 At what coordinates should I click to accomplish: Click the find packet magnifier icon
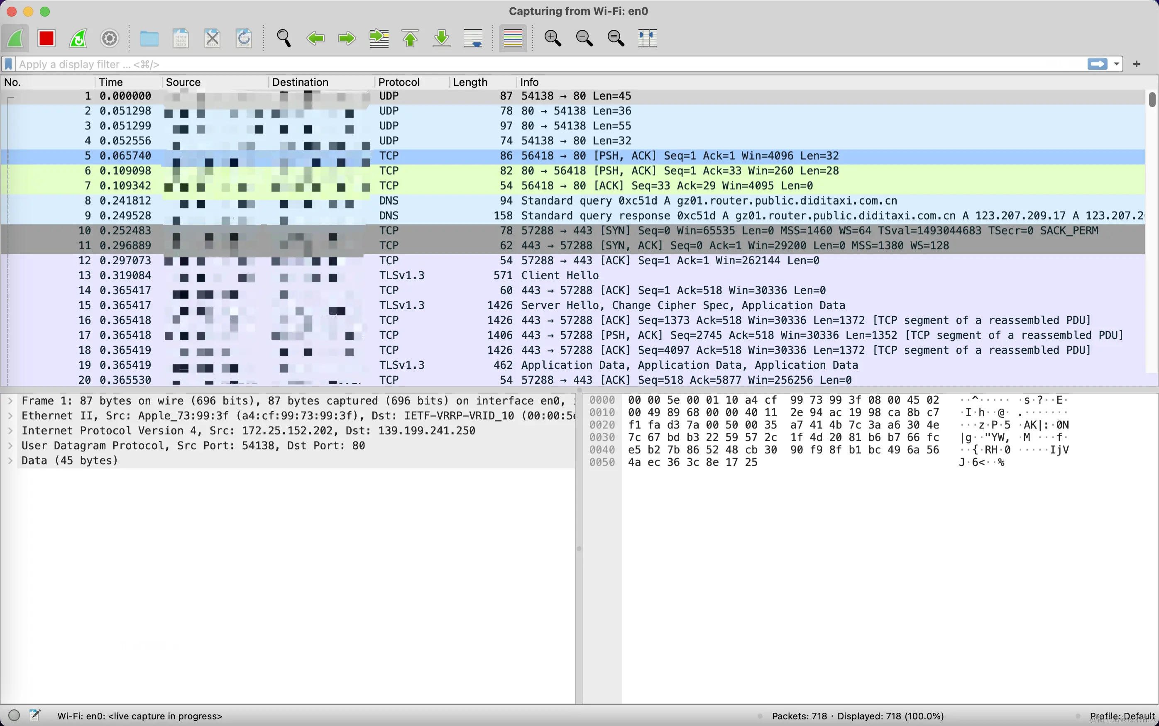click(x=284, y=39)
